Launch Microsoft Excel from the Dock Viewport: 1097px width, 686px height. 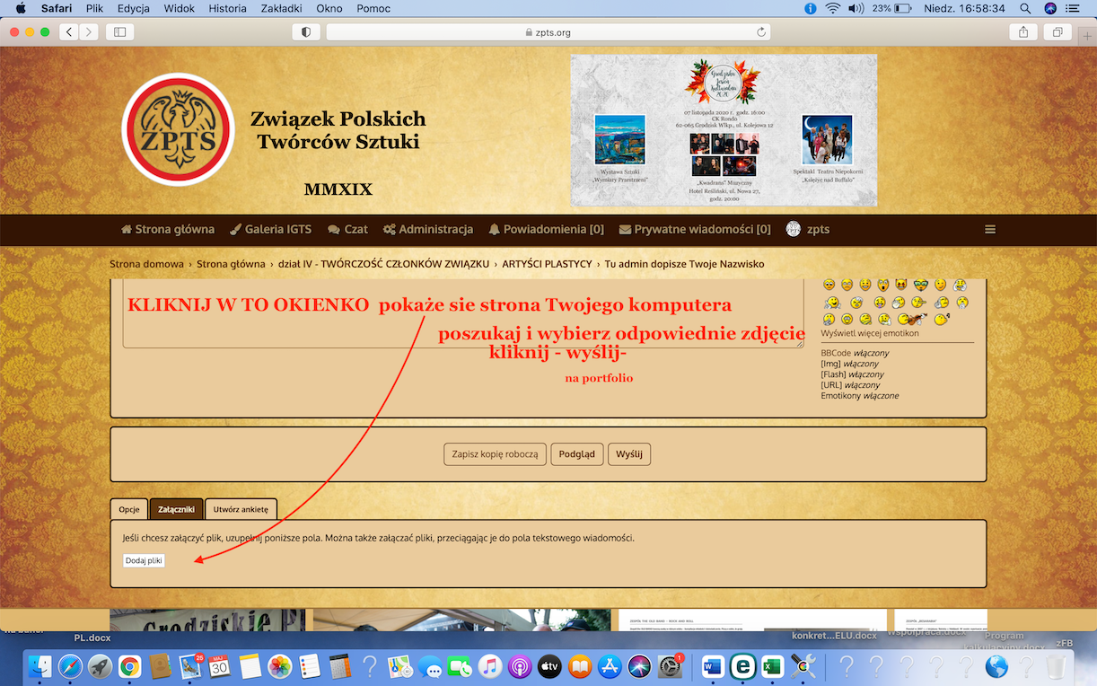tap(772, 666)
